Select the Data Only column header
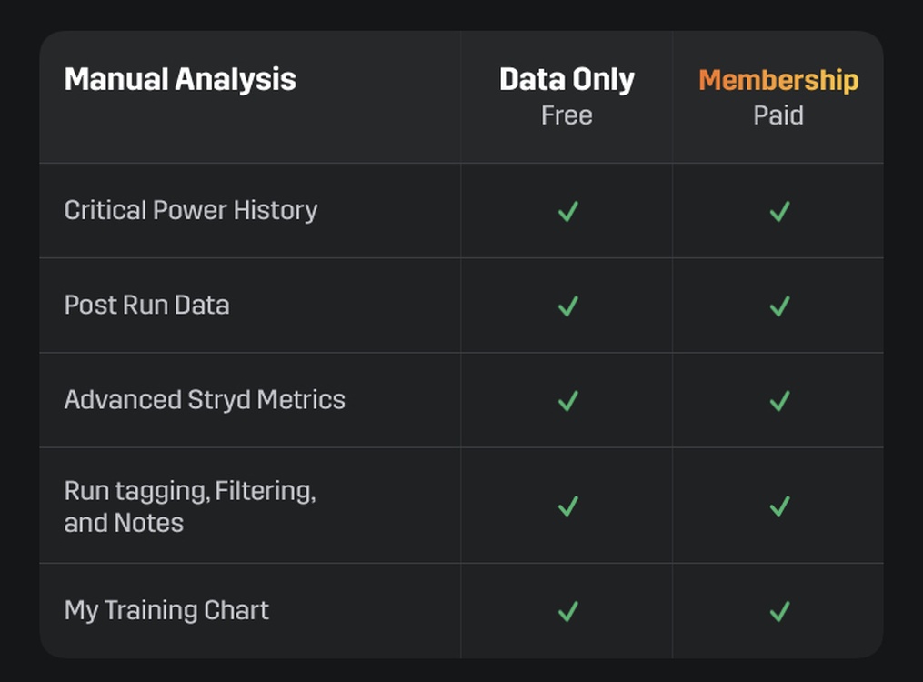The image size is (923, 682). coord(567,79)
